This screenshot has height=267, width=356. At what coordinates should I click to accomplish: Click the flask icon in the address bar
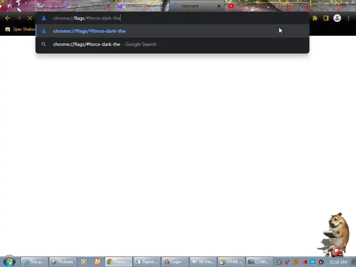pos(44,18)
